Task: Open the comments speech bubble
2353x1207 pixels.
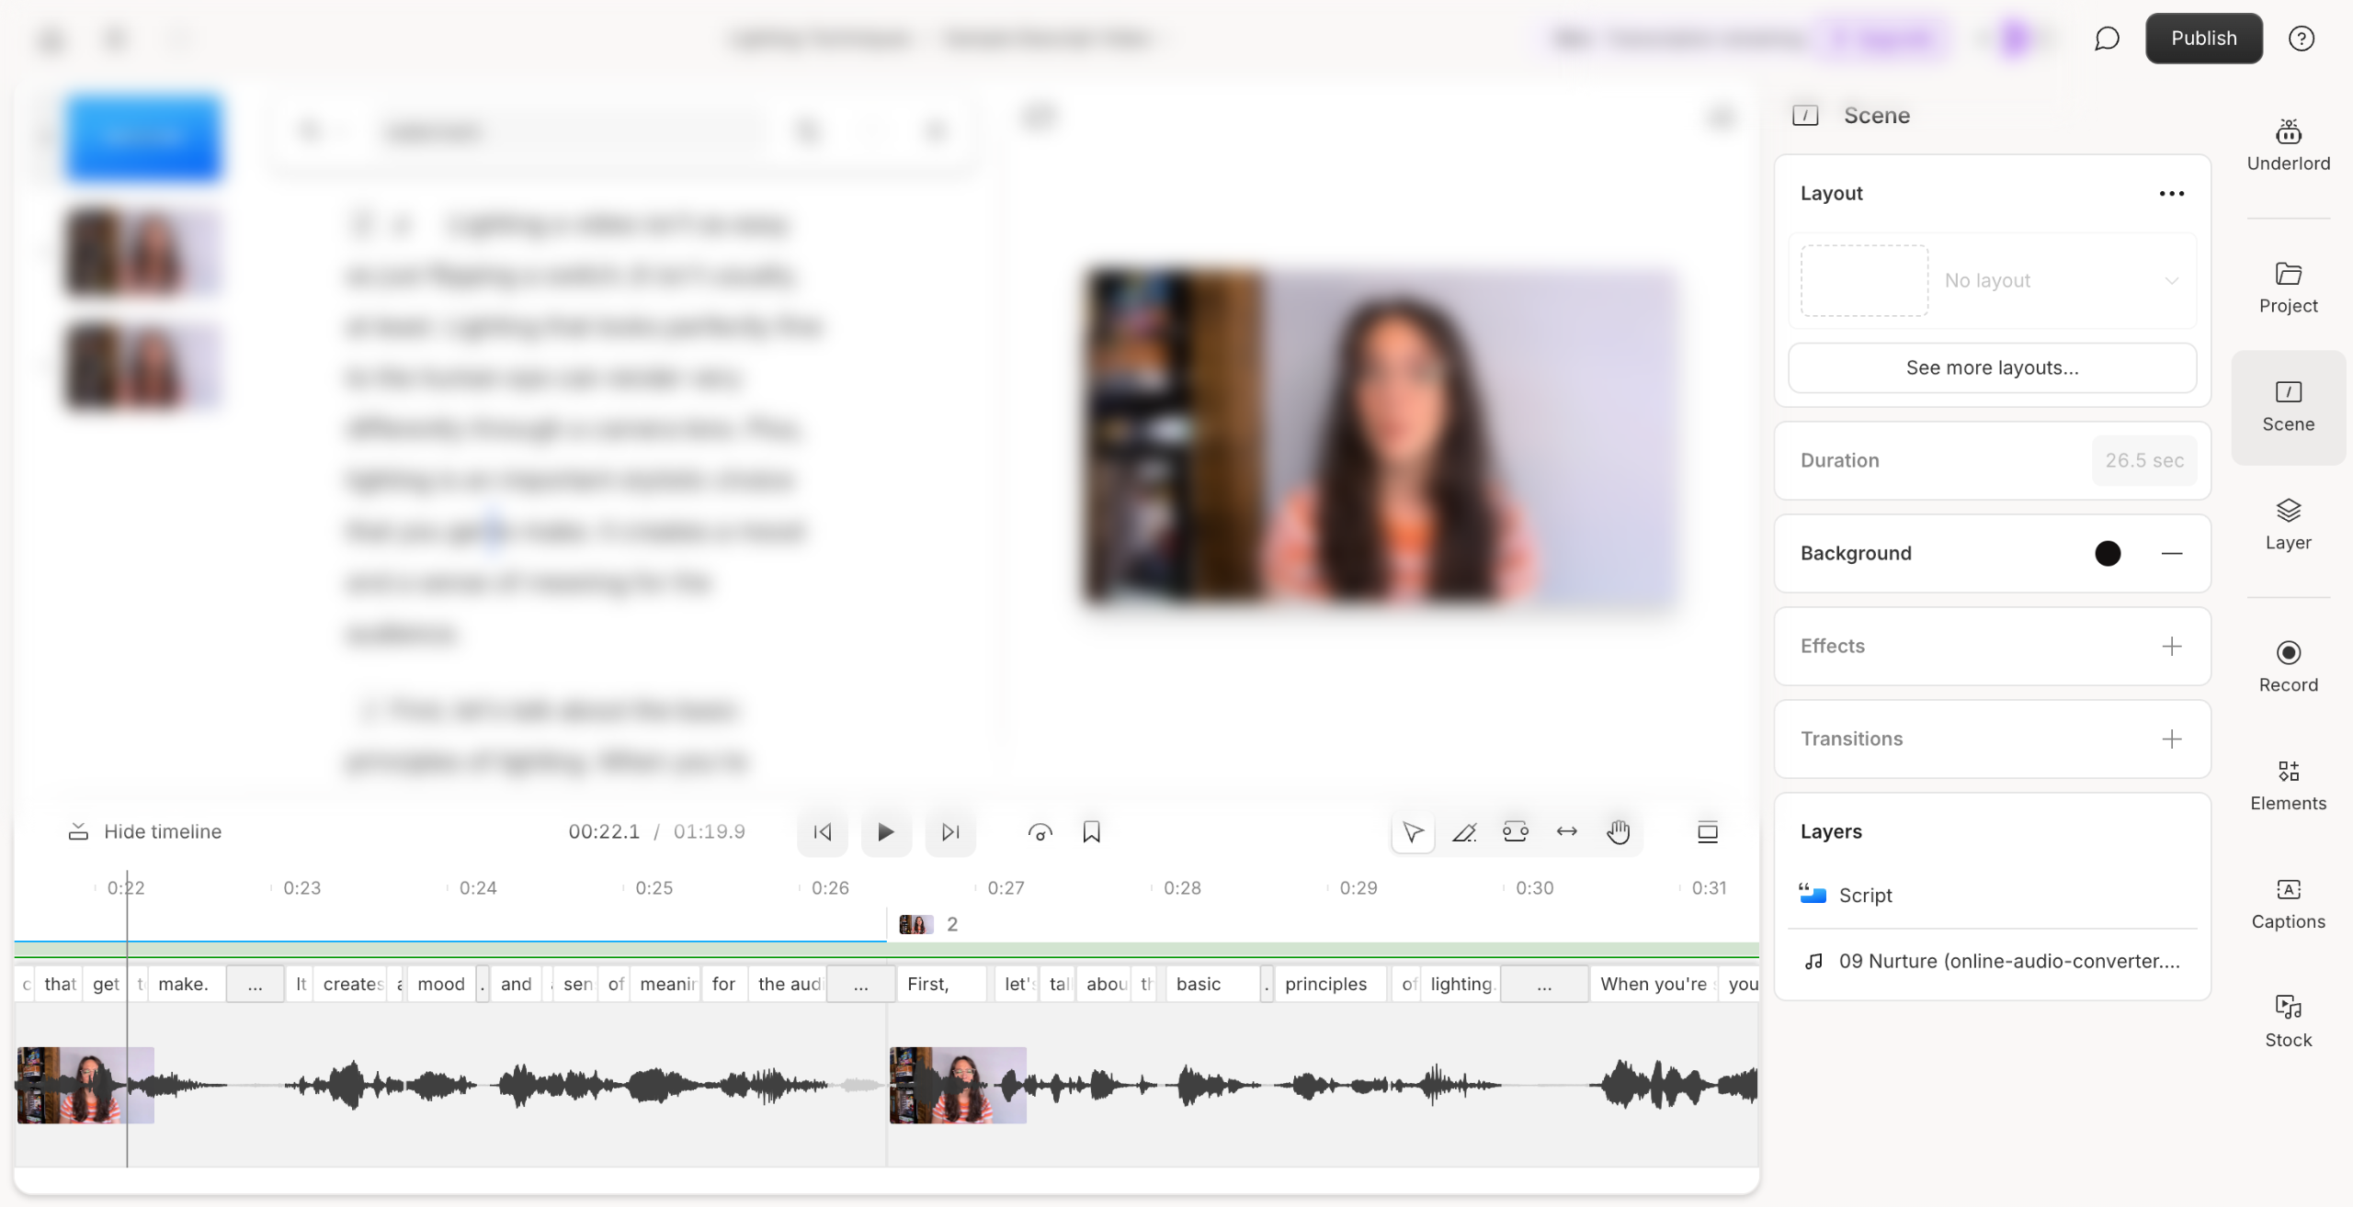Action: (x=2106, y=39)
